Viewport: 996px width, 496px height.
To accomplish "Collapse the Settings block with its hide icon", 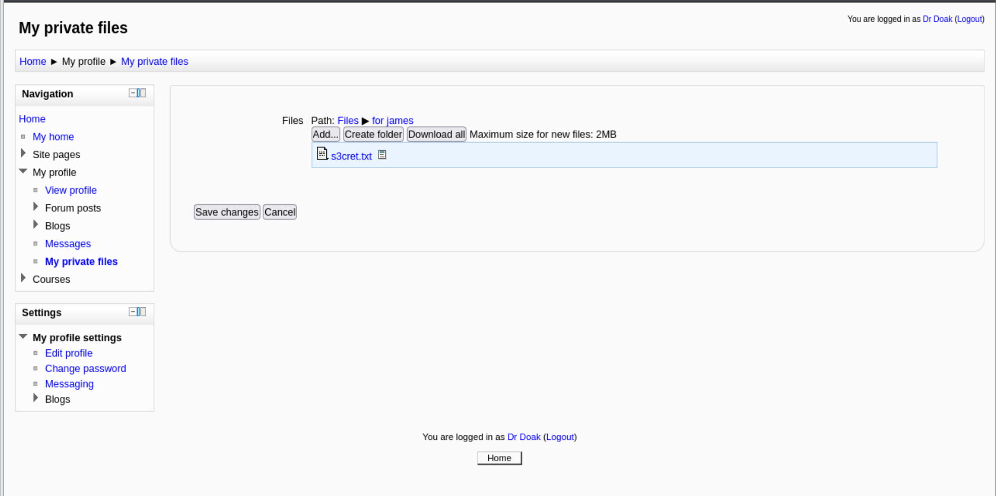I will coord(133,312).
